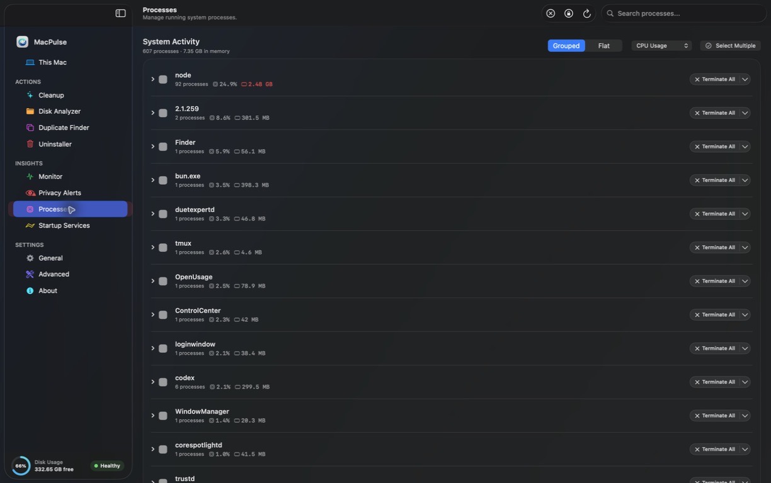The width and height of the screenshot is (771, 483).
Task: Switch to Grouped view
Action: pos(566,46)
